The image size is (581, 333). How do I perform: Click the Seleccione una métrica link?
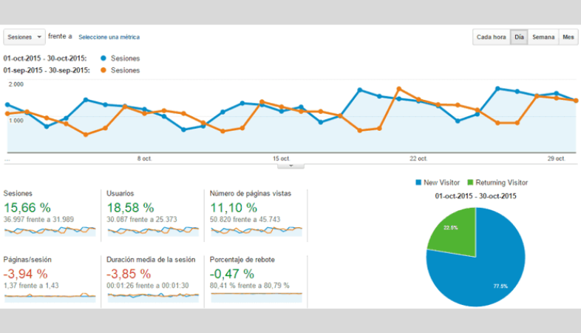[x=109, y=37]
